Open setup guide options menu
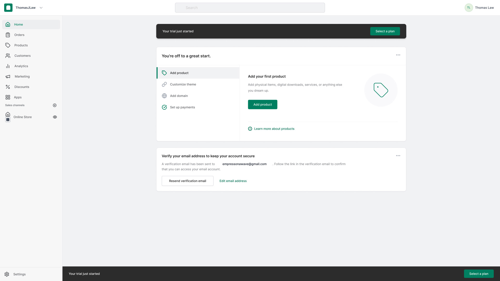This screenshot has height=281, width=500. coord(398,55)
